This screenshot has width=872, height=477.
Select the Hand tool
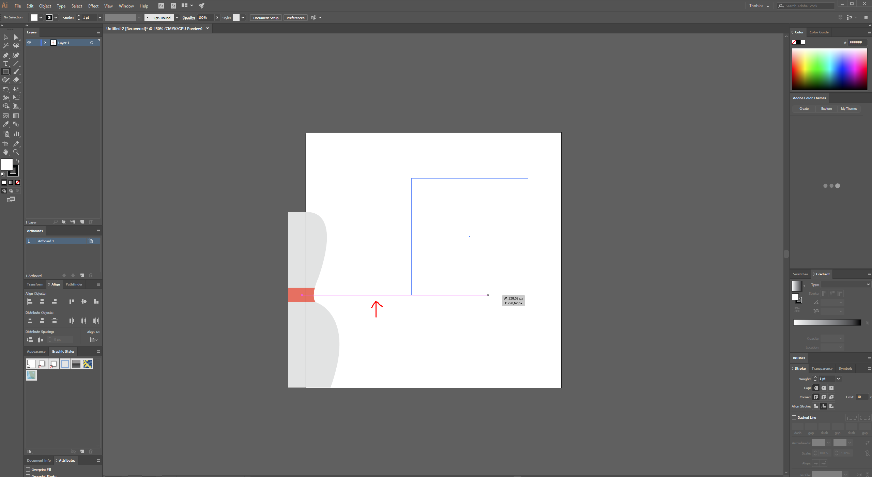(x=6, y=152)
